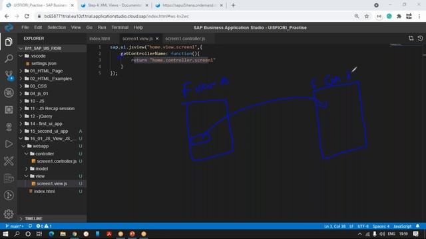Expand the 01_HTML_Page folder
The width and height of the screenshot is (426, 239).
21,71
